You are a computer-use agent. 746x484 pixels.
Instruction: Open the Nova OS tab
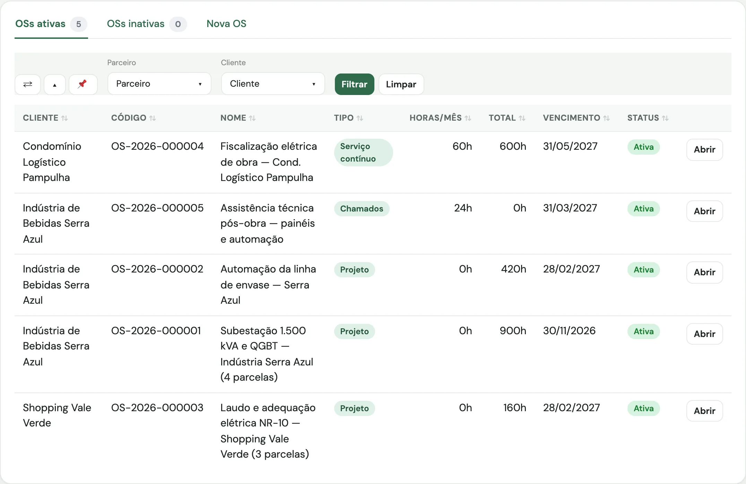point(226,24)
